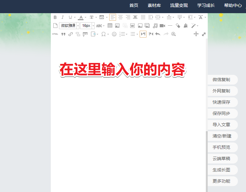Toggle underline formatting

(x=70, y=17)
